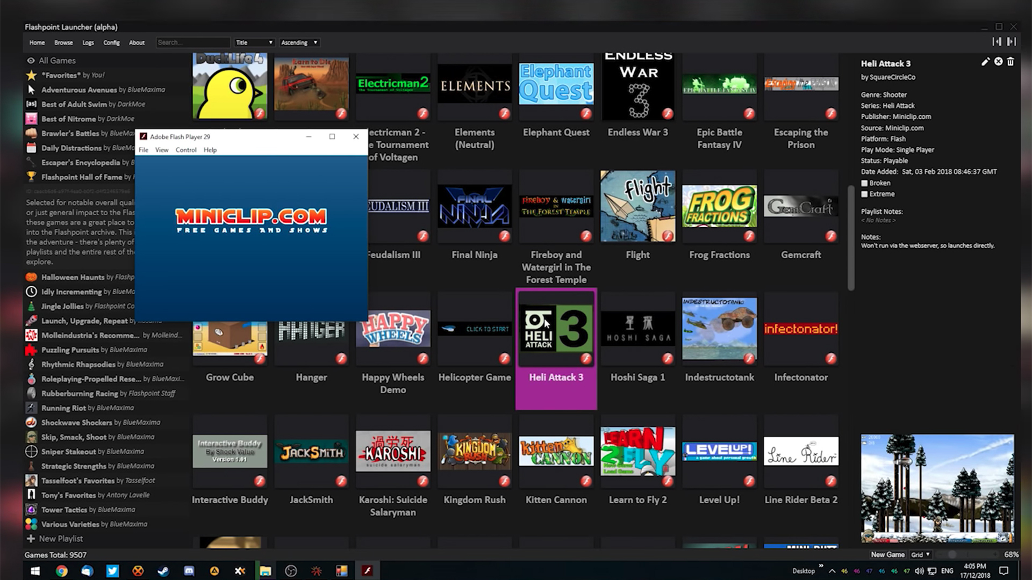Click the edit pencil icon for Heli Attack 3
Image resolution: width=1032 pixels, height=580 pixels.
(x=985, y=62)
